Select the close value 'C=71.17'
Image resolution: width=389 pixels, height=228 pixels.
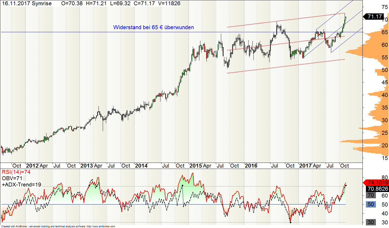144,3
